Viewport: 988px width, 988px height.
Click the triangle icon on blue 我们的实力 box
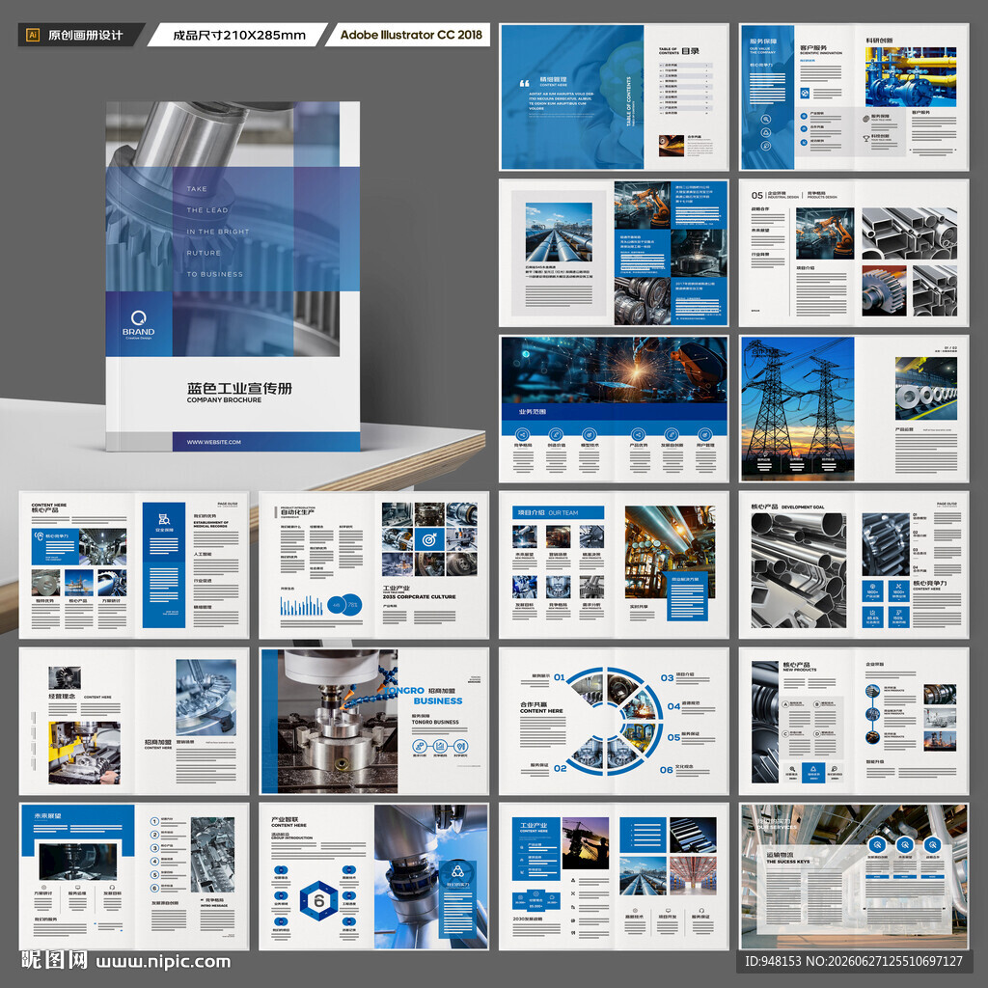point(458,872)
